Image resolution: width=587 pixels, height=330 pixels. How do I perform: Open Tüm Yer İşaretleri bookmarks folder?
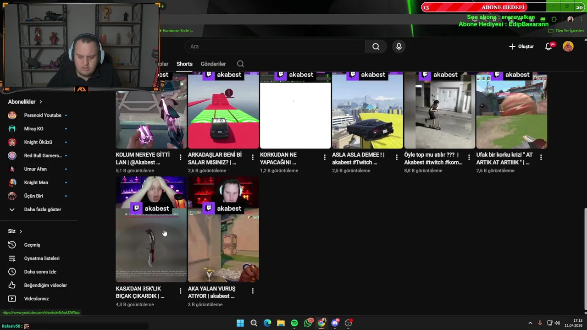[566, 31]
